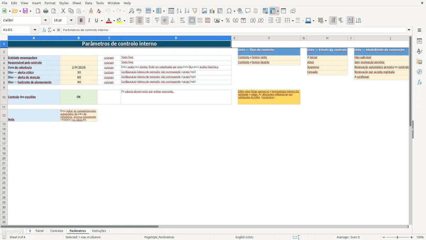
Task: Align text right
Action: pos(148,21)
